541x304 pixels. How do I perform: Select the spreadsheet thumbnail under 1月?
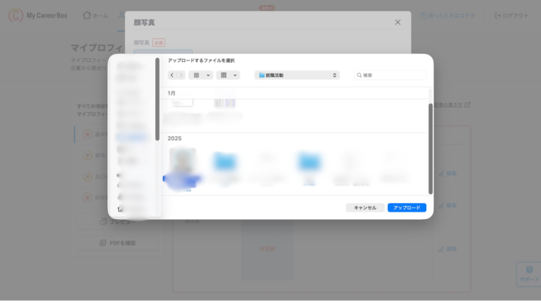coord(224,103)
